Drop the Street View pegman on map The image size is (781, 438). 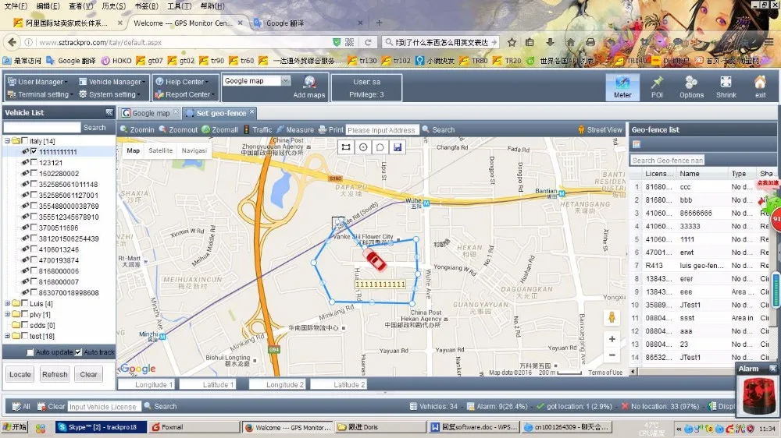[x=612, y=316]
